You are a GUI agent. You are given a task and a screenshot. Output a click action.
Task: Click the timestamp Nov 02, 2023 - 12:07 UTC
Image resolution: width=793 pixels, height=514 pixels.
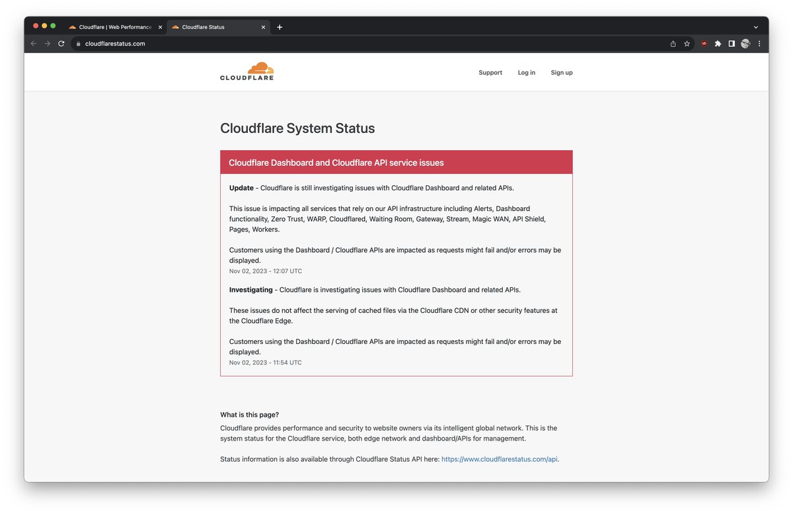[x=266, y=271]
